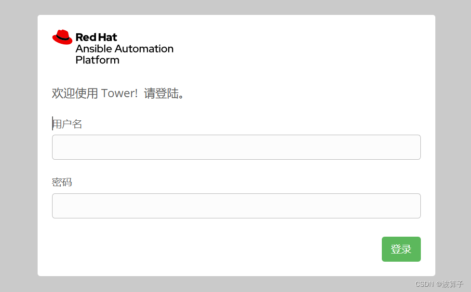The width and height of the screenshot is (471, 292).
Task: Activate the sign-in submit button
Action: pyautogui.click(x=401, y=249)
